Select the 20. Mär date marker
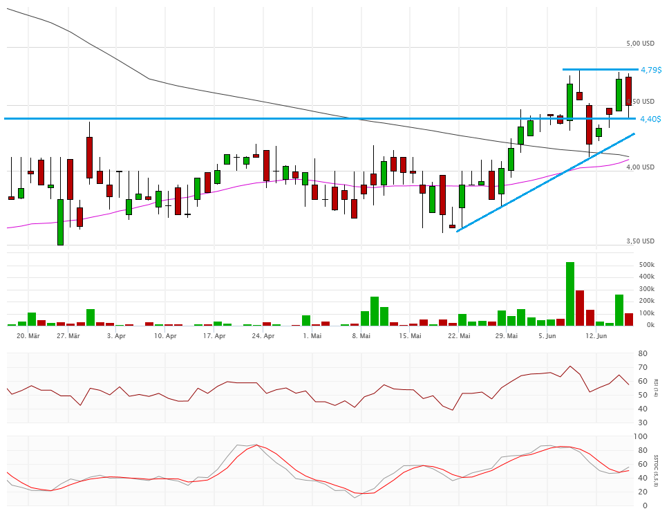Viewport: 669px width, 529px height. point(30,336)
